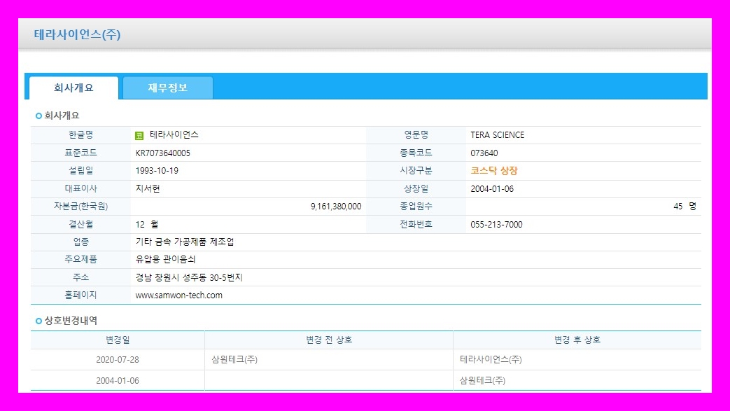
Task: Click the industry 기타 금속 가공제품 제조업
Action: pos(185,242)
